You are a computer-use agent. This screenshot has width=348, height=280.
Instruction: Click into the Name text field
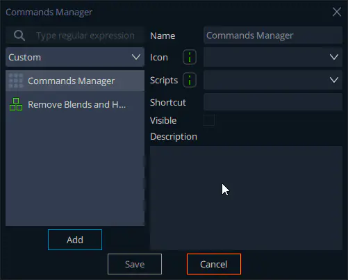[x=273, y=35]
